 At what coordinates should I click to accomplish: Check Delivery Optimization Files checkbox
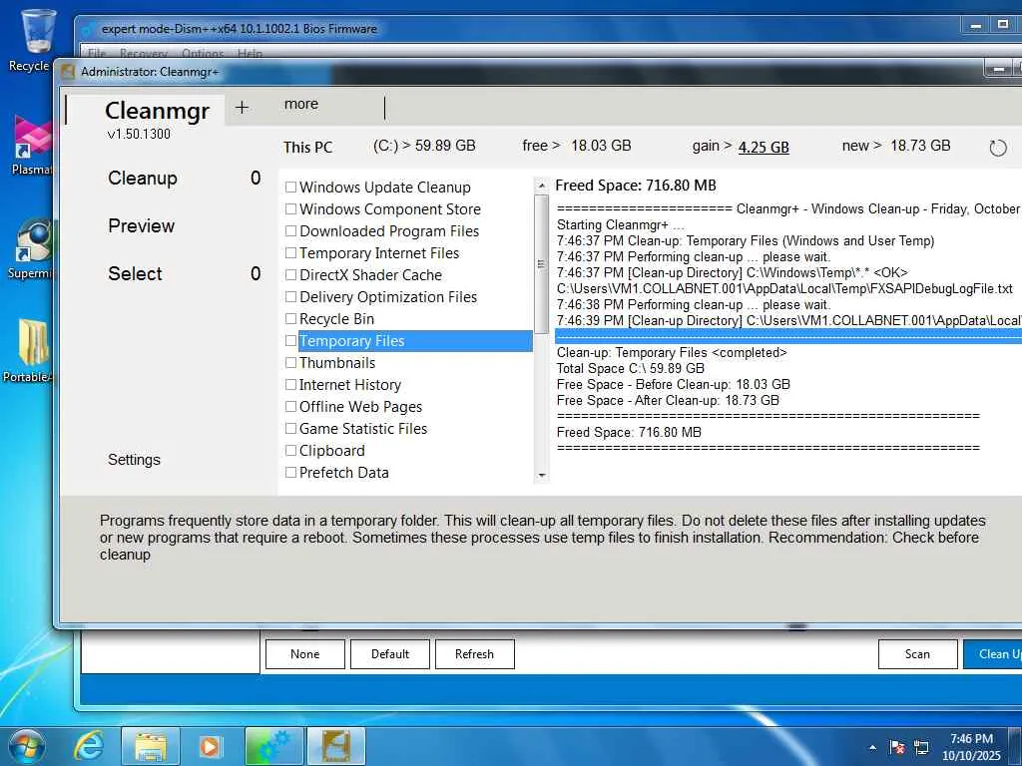[291, 297]
